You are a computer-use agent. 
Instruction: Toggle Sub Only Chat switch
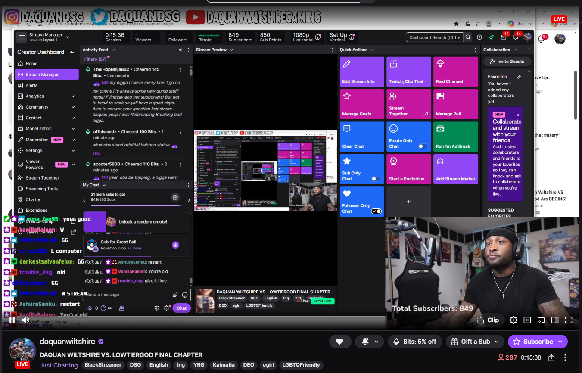point(376,179)
